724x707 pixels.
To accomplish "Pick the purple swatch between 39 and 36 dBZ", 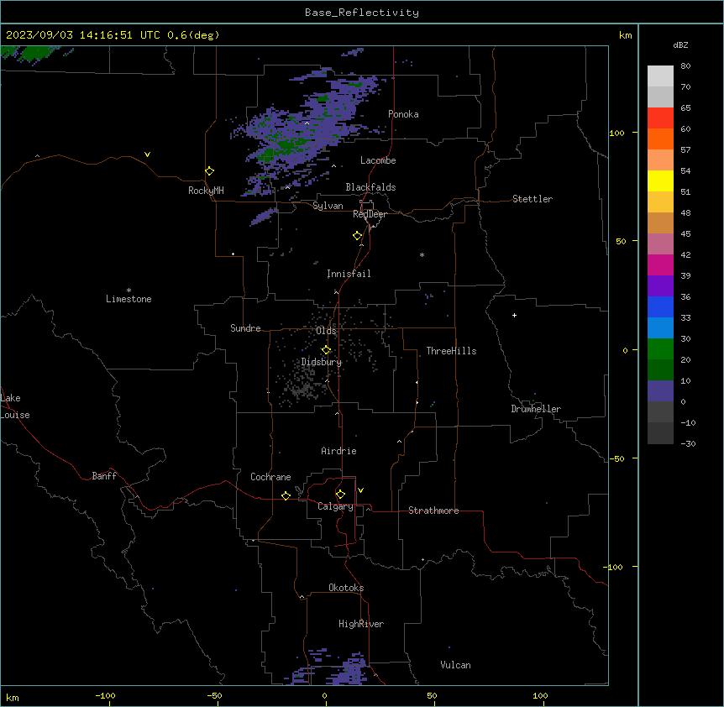I will [x=660, y=285].
